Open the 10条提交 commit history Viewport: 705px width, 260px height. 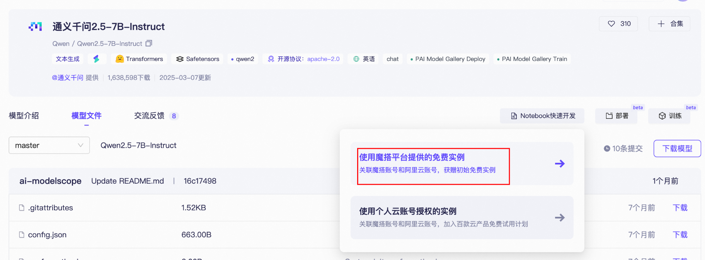click(x=623, y=149)
